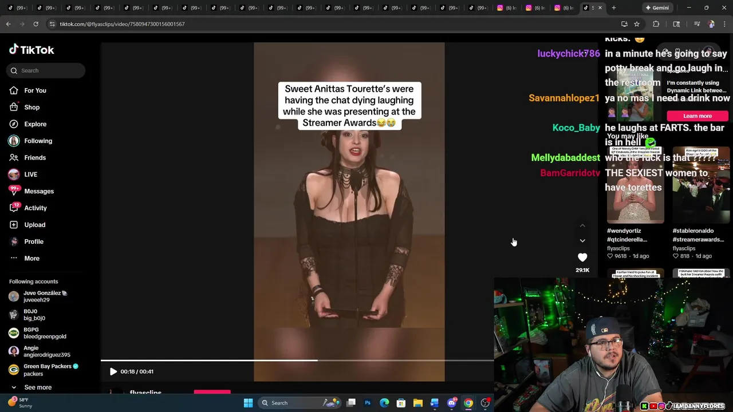Open Photoshop from the taskbar
733x412 pixels.
tap(368, 403)
